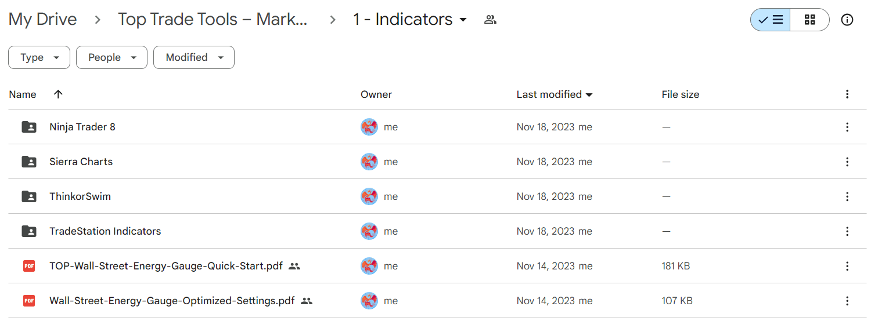Go to Top Trade Tools breadcrumb folder
Viewport: 871px width, 321px height.
point(213,19)
